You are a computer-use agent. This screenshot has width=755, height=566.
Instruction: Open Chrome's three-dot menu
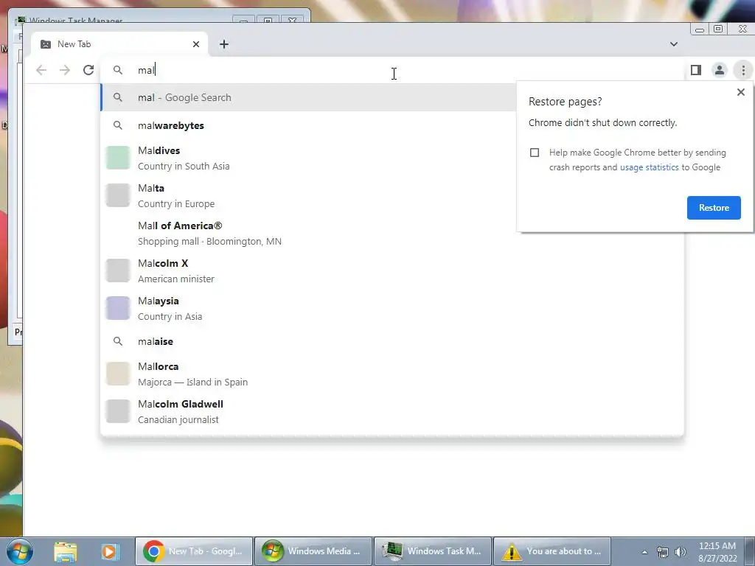(743, 70)
